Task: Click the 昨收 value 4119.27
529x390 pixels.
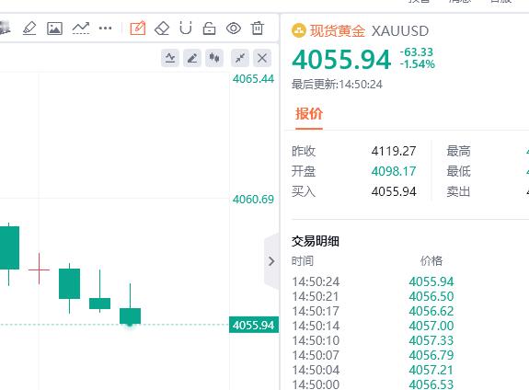Action: (x=394, y=151)
